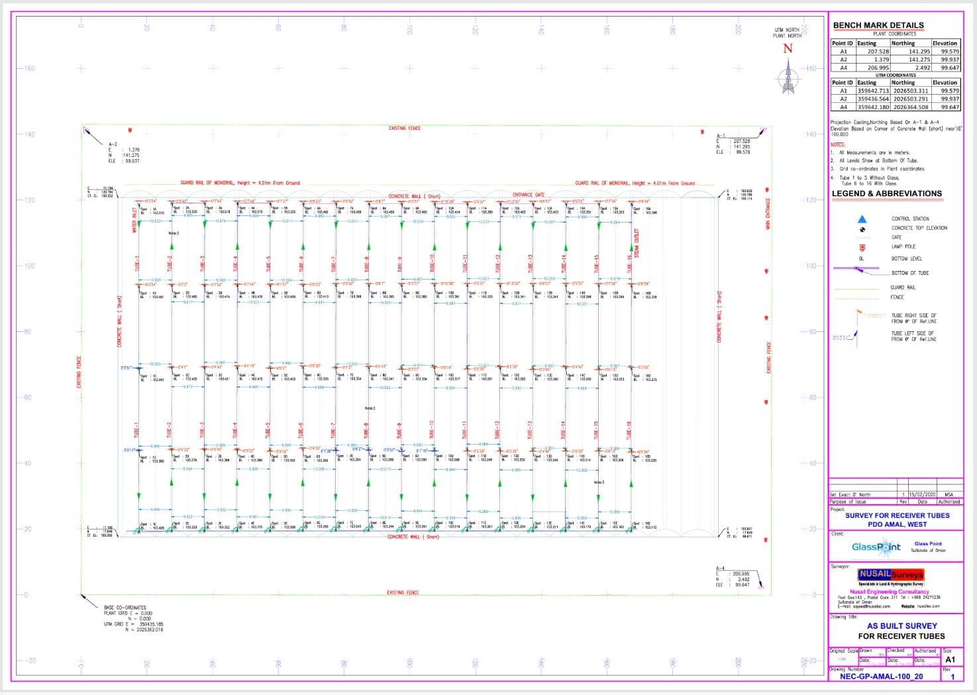Click the Tube Left Side blue angle symbol
Image resolution: width=977 pixels, height=695 pixels.
point(845,338)
